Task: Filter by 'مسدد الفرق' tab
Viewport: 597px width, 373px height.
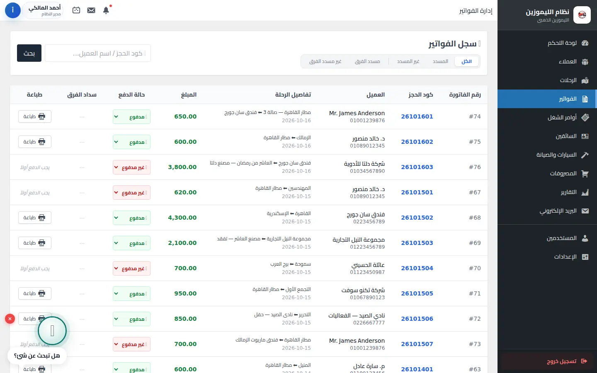Action: click(x=367, y=61)
